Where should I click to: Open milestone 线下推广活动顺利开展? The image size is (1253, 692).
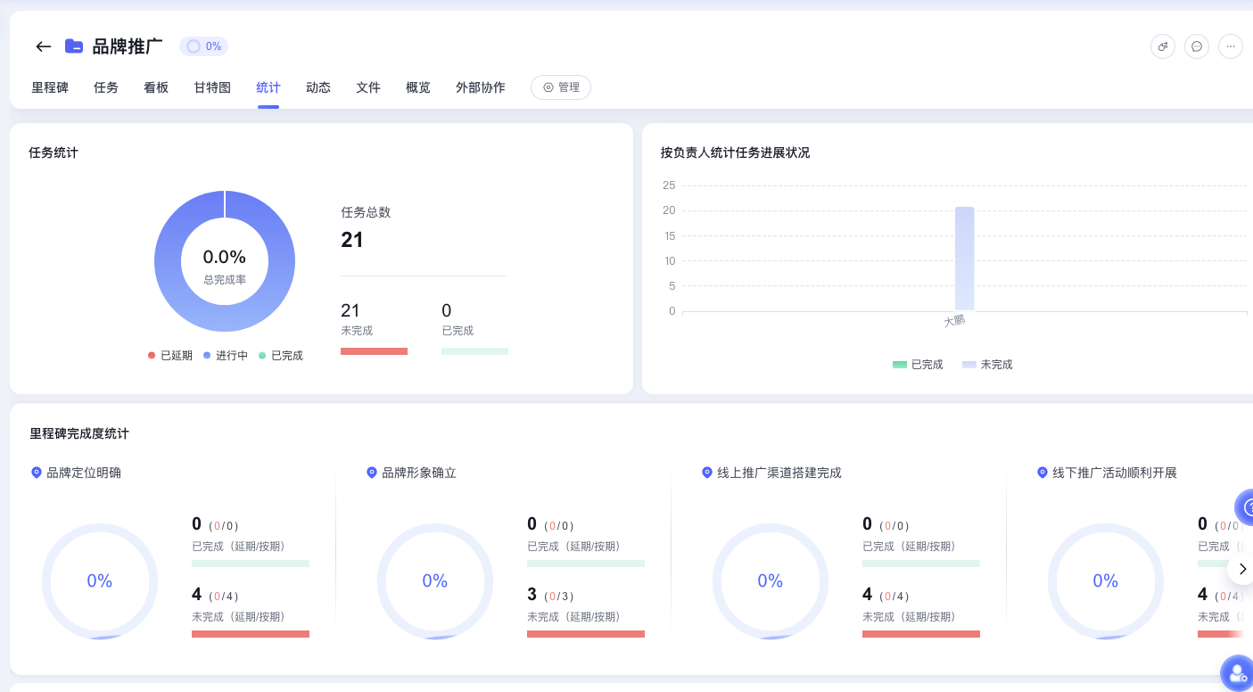tap(1115, 473)
